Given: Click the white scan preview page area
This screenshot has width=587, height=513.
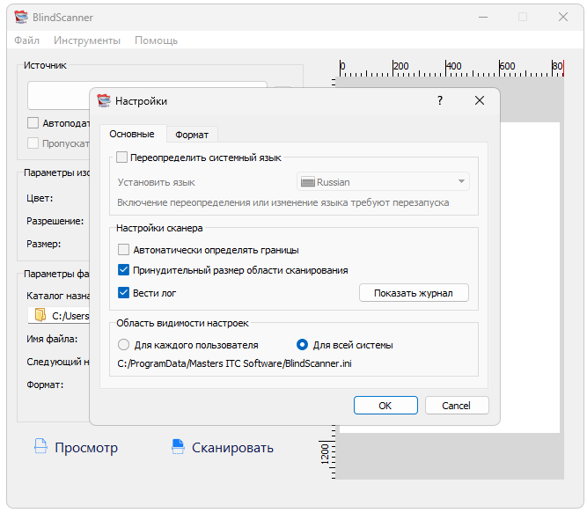Looking at the screenshot, I should pyautogui.click(x=530, y=277).
